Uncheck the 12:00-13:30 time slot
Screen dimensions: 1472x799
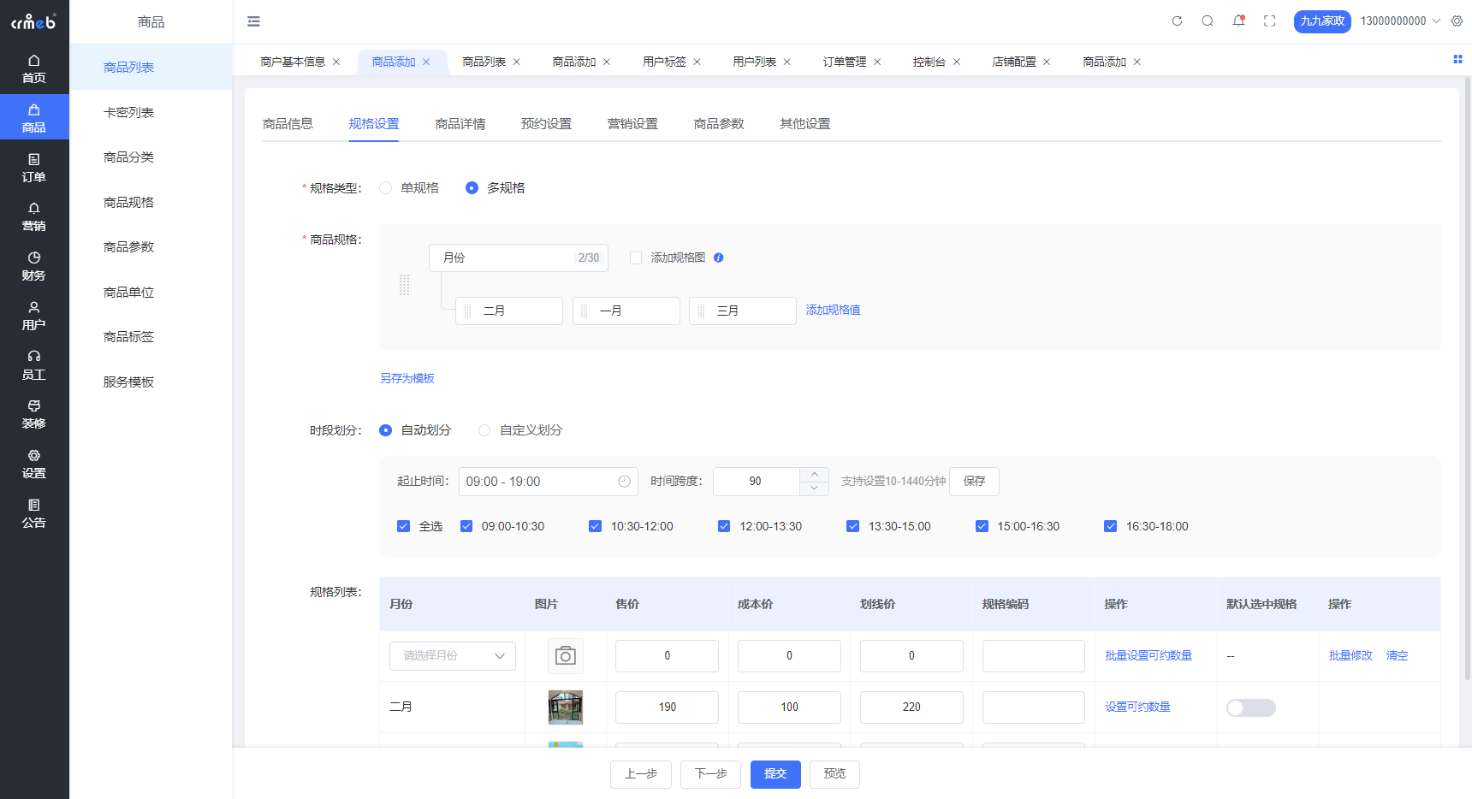tap(724, 526)
